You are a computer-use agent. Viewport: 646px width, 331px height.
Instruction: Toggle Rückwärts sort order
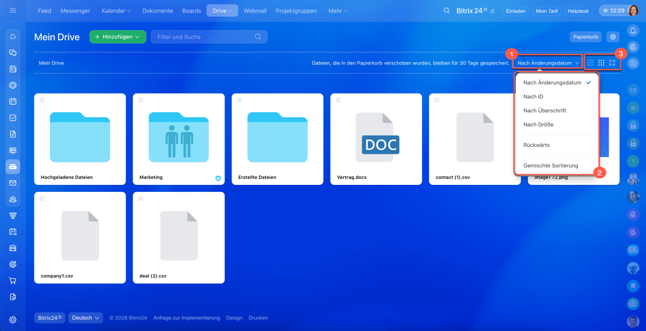click(x=536, y=145)
